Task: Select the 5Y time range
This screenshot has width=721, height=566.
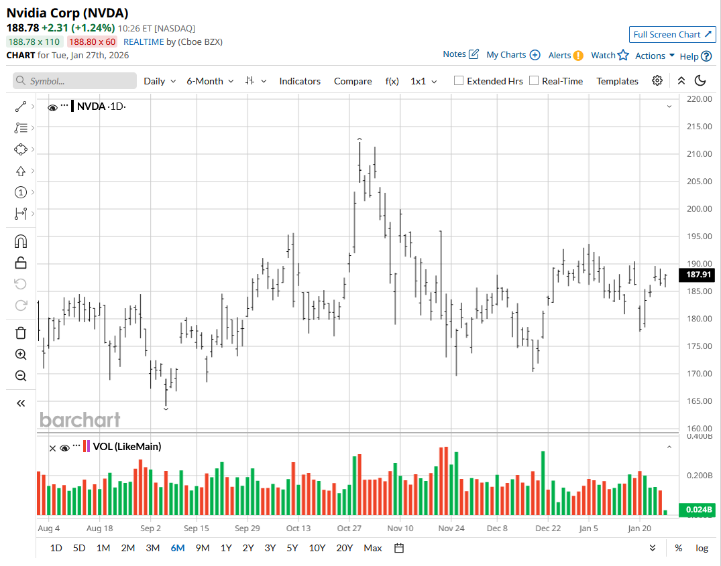Action: click(292, 548)
